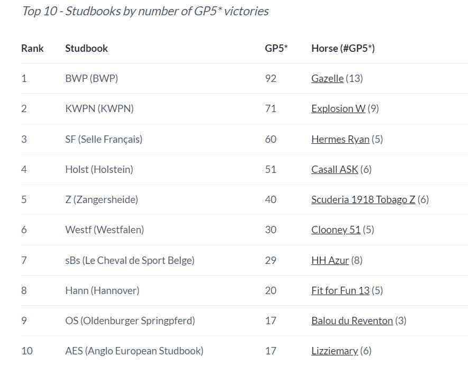Open Hermes Ryan horse page
The image size is (468, 375).
pos(341,139)
